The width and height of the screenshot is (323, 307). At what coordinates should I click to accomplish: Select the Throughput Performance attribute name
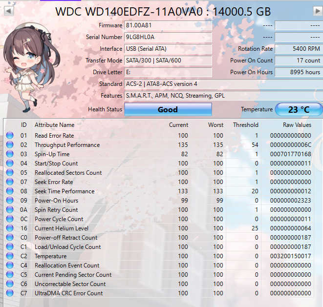(x=67, y=145)
